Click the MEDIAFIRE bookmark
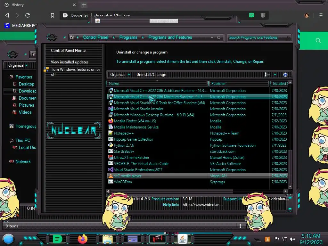 pyautogui.click(x=20, y=26)
